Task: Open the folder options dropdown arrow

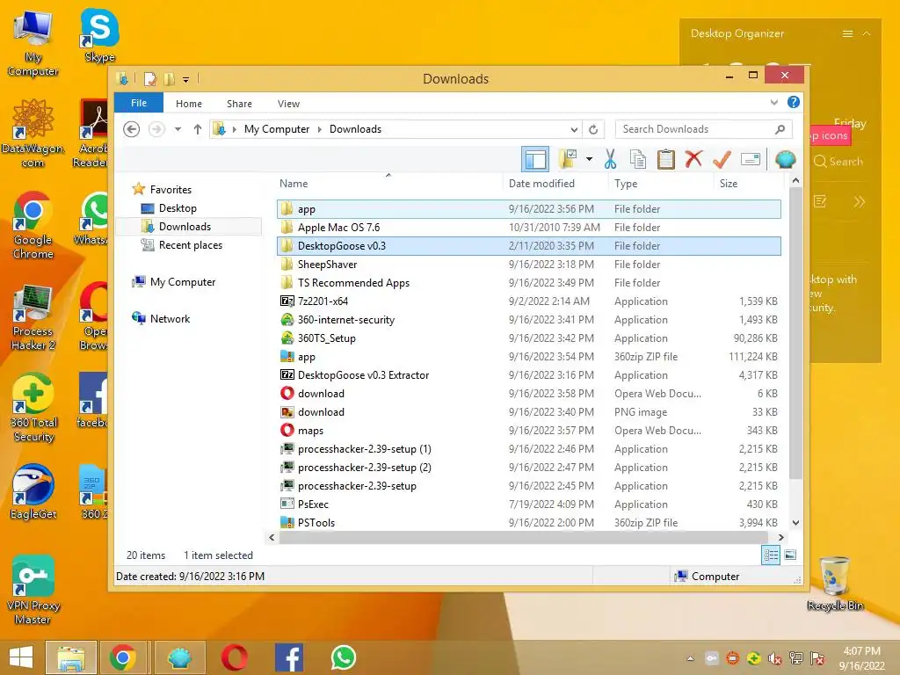Action: pos(589,159)
